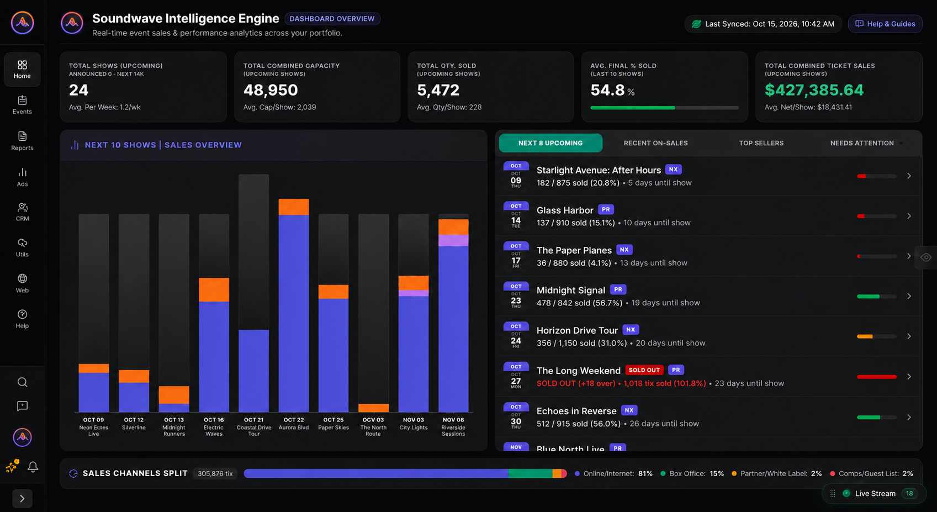Click the Comps/Guest List legend dot
The image size is (937, 512).
pyautogui.click(x=832, y=473)
